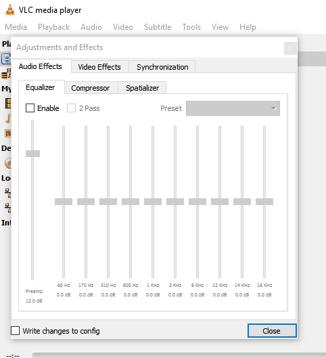Click the Preamp slider handle
This screenshot has width=326, height=358.
(33, 154)
